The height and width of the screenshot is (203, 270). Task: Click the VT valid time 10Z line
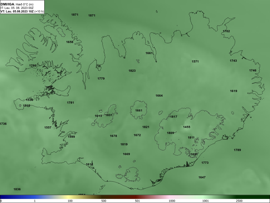pyautogui.click(x=22, y=12)
